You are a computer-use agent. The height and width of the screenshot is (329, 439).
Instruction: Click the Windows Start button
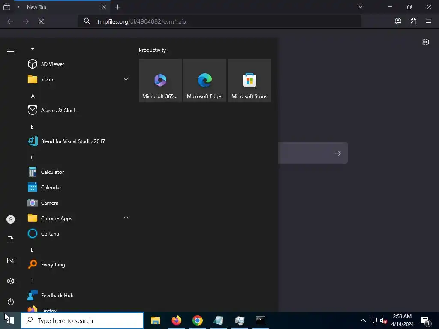point(10,320)
